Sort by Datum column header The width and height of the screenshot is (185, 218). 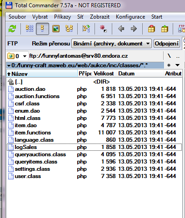[140, 74]
